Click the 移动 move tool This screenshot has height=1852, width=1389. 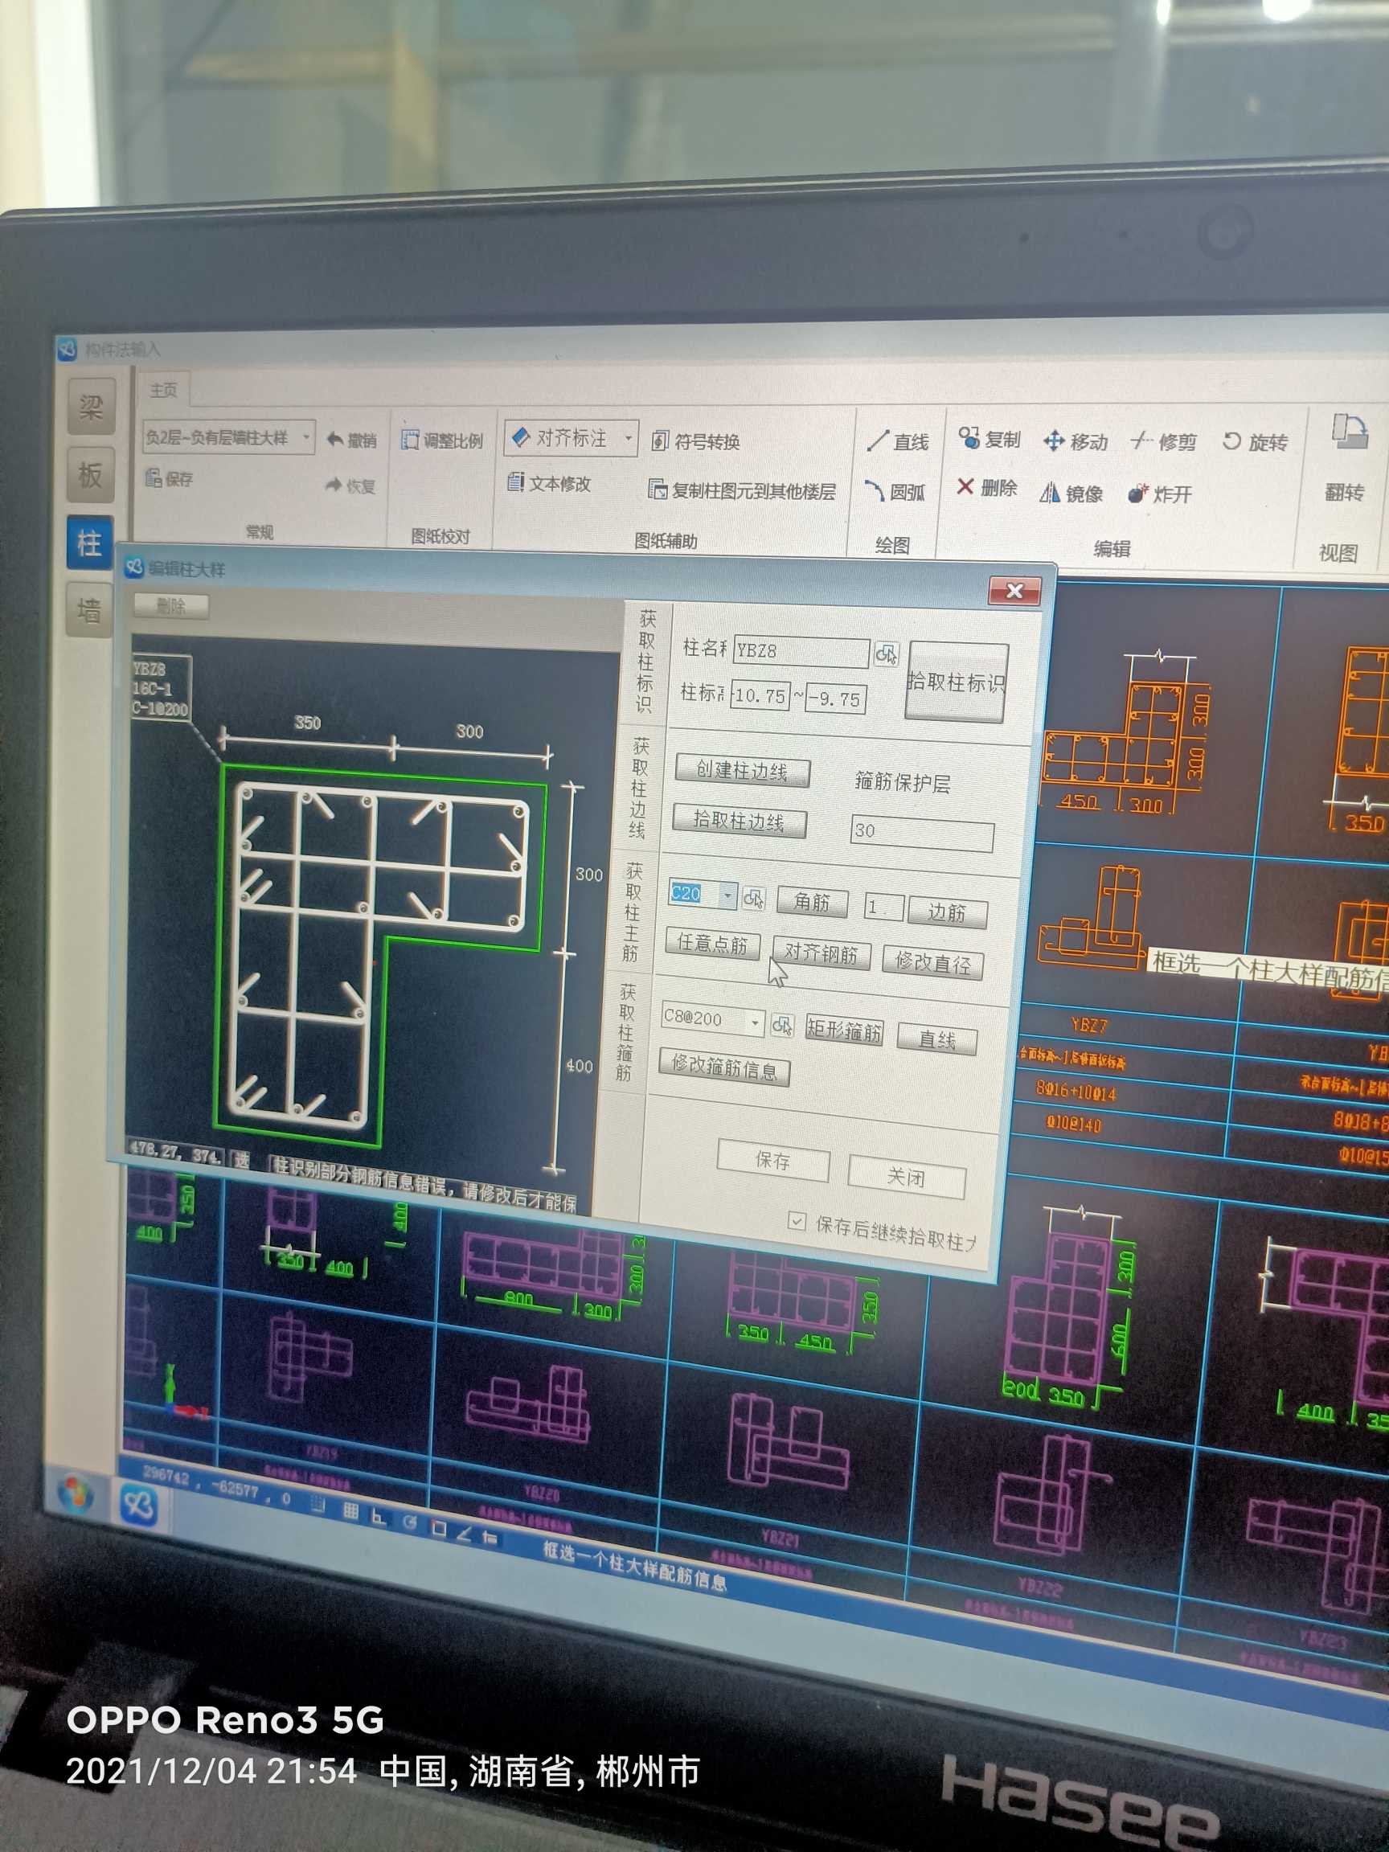coord(1076,441)
